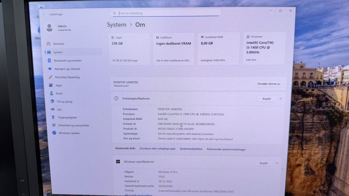Select Spil in the sidebar
Image resolution: width=349 pixels, height=196 pixels.
pyautogui.click(x=59, y=109)
